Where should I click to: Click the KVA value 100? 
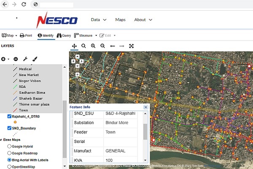[109, 161]
